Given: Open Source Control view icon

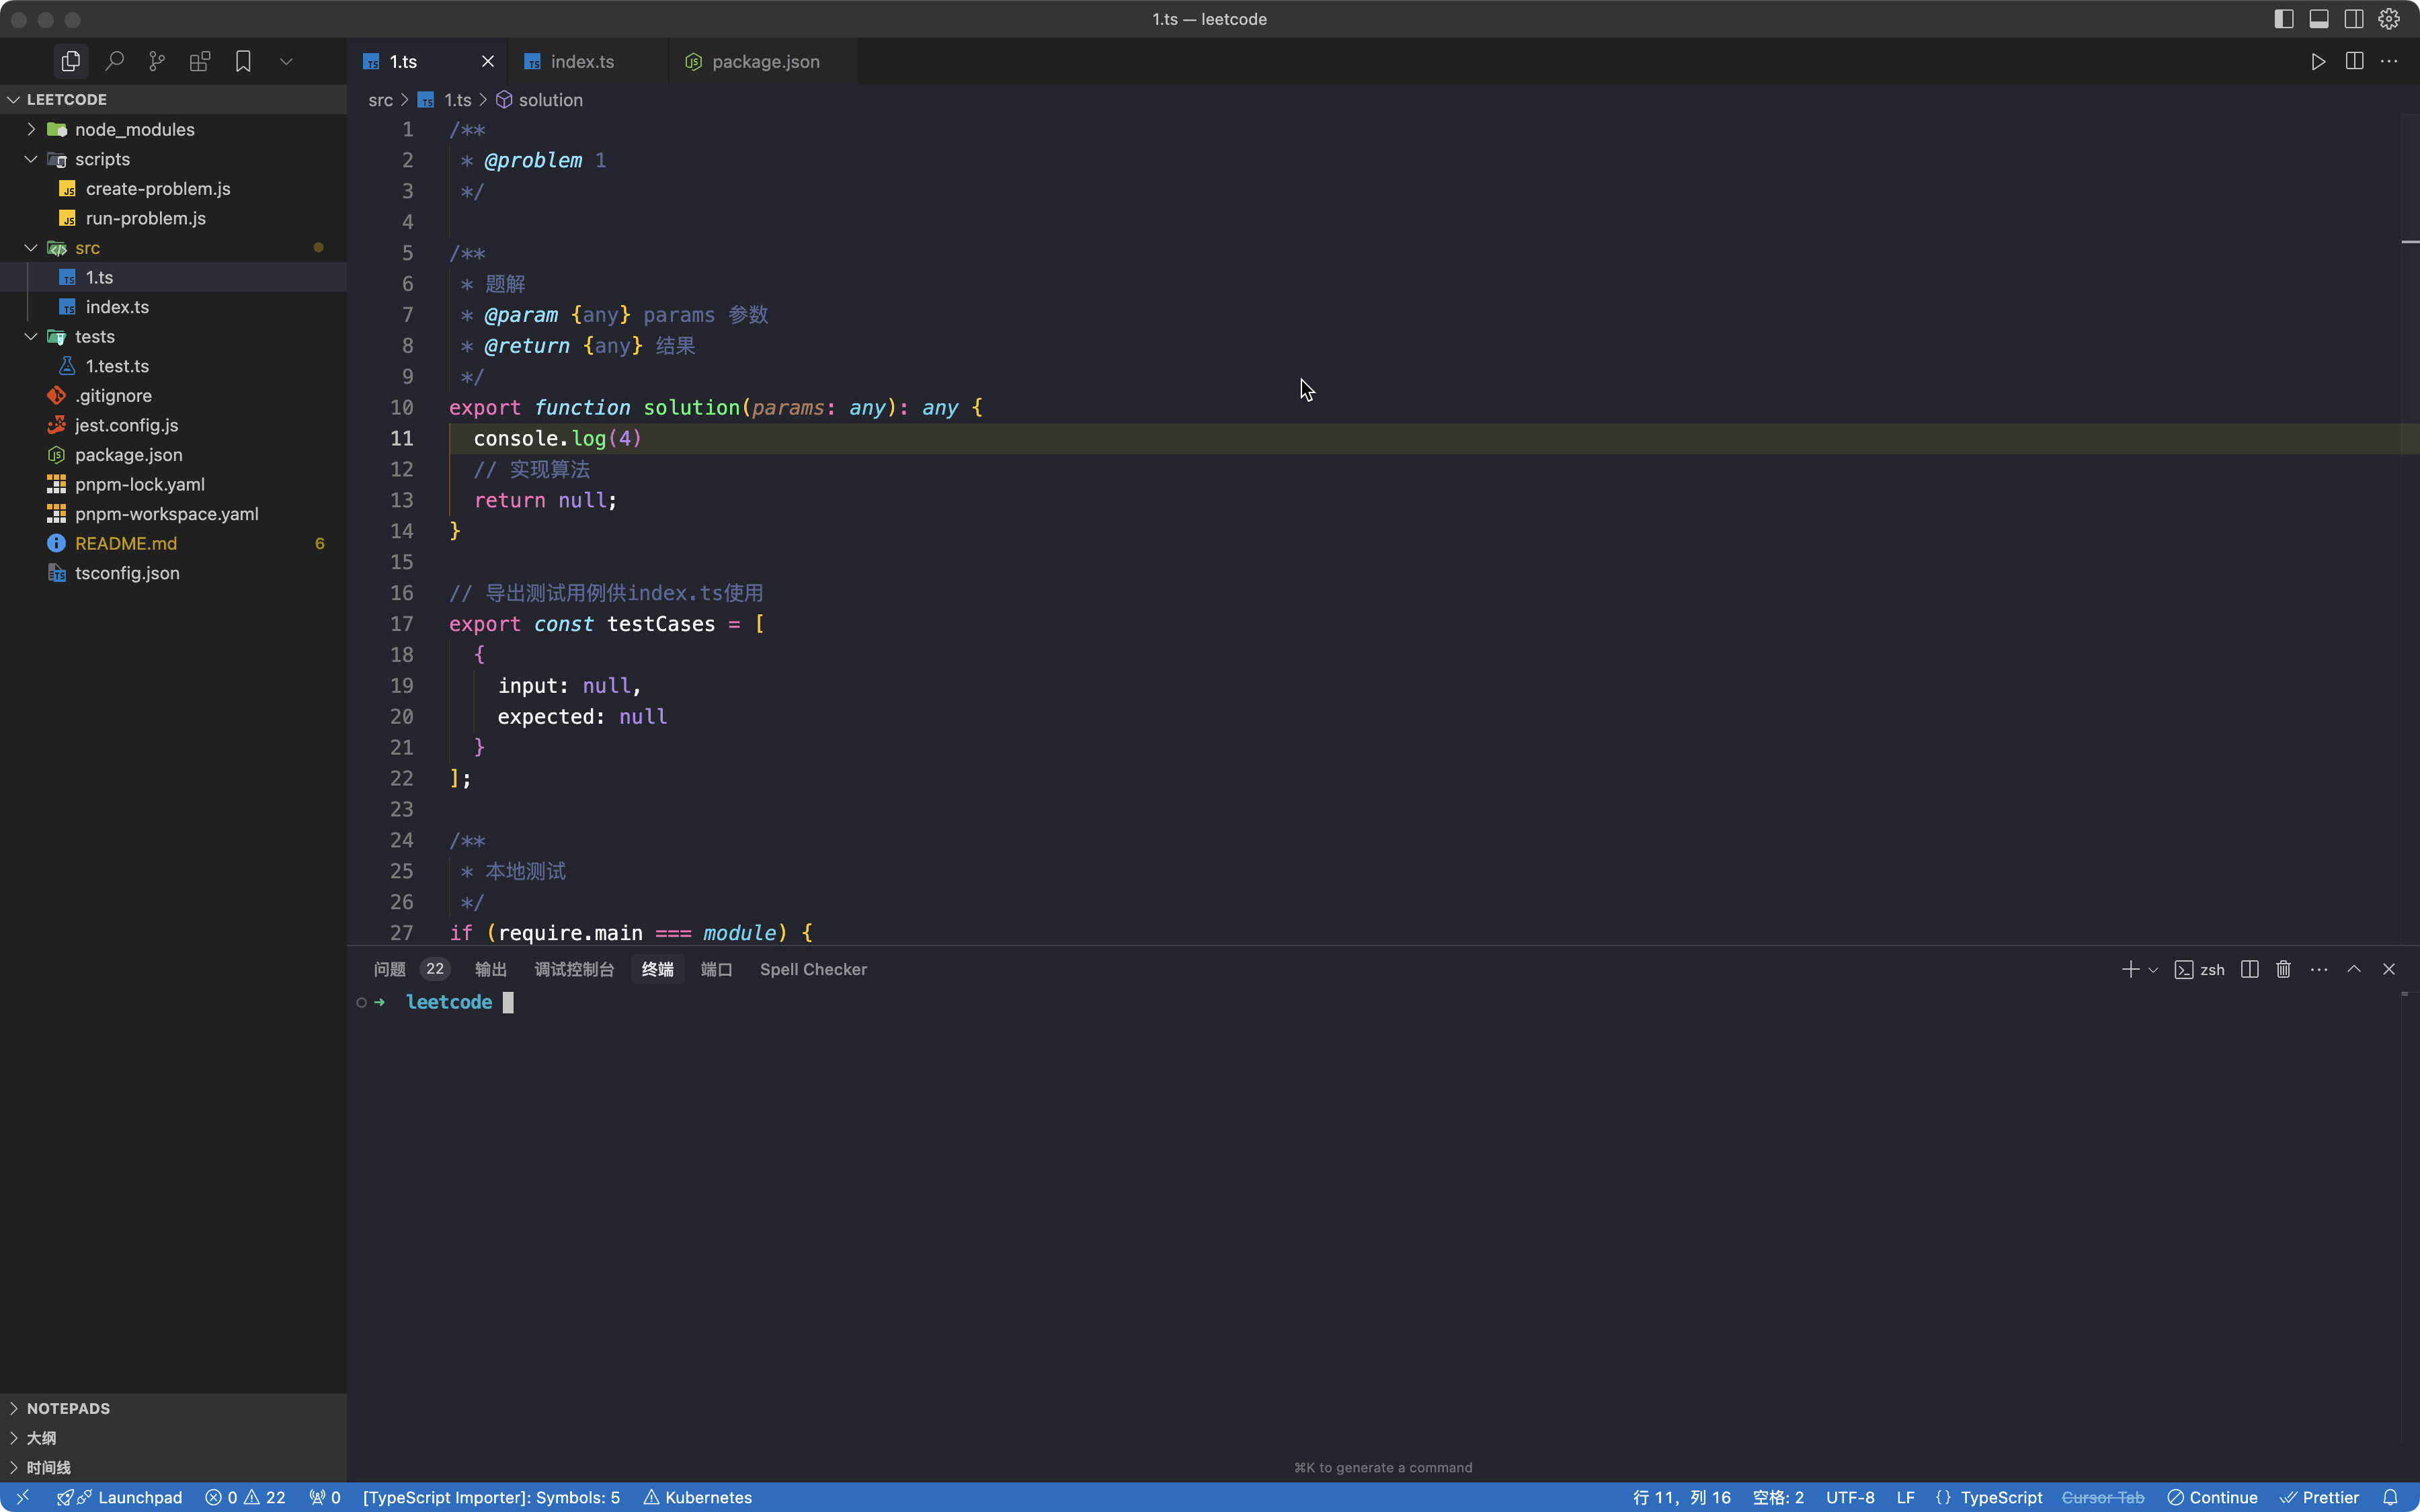Looking at the screenshot, I should click(157, 62).
